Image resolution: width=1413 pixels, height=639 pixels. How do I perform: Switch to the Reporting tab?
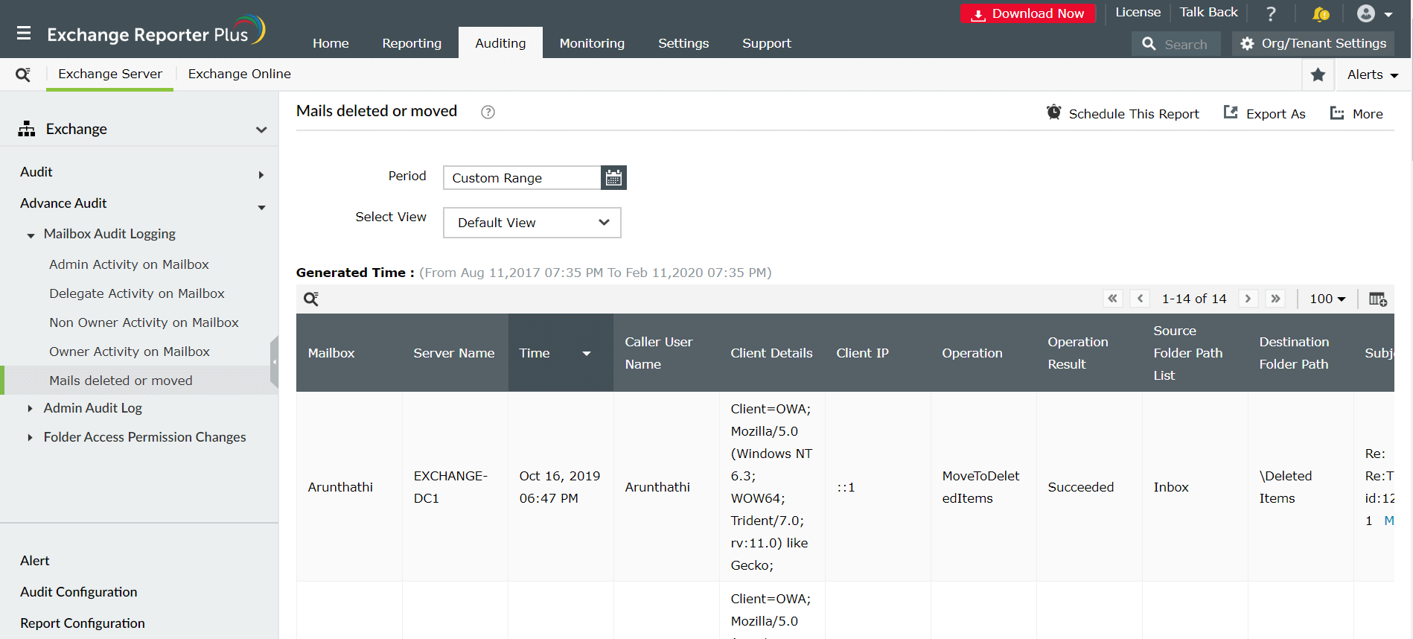(412, 43)
